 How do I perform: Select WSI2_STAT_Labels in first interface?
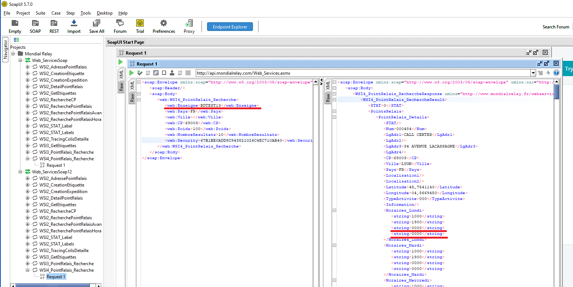(x=56, y=132)
